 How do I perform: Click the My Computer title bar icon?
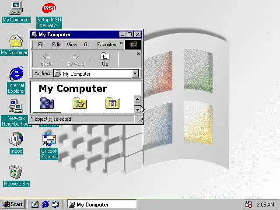click(x=34, y=34)
